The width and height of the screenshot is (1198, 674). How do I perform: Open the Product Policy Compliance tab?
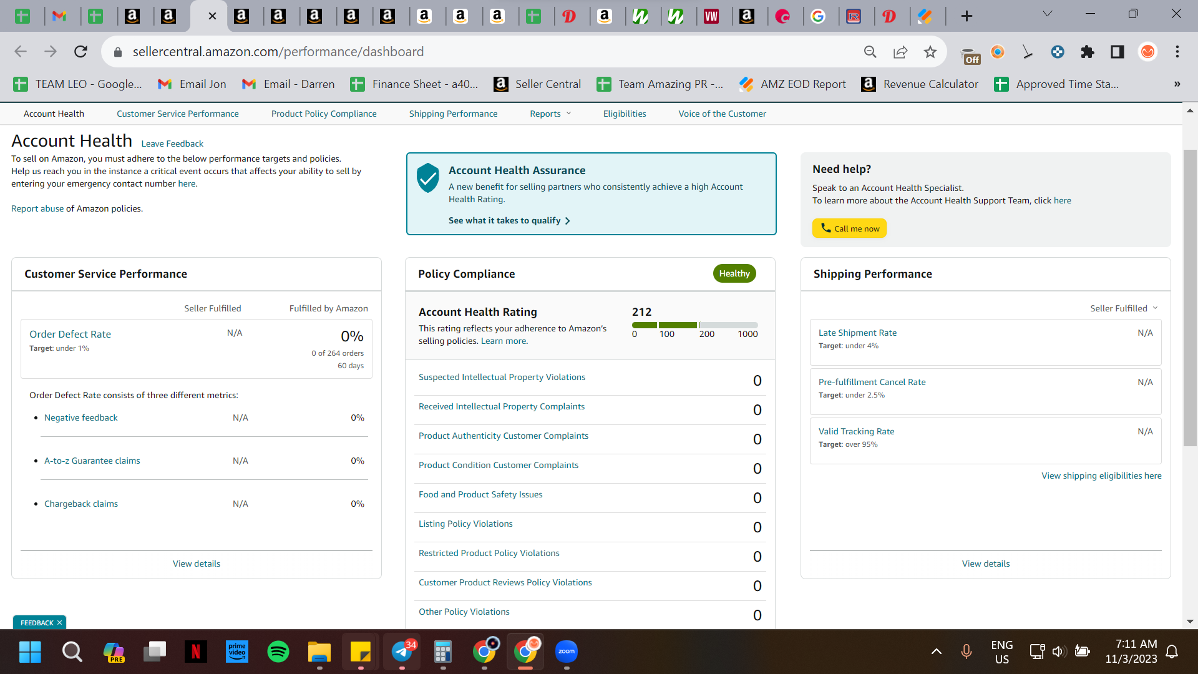click(x=324, y=114)
